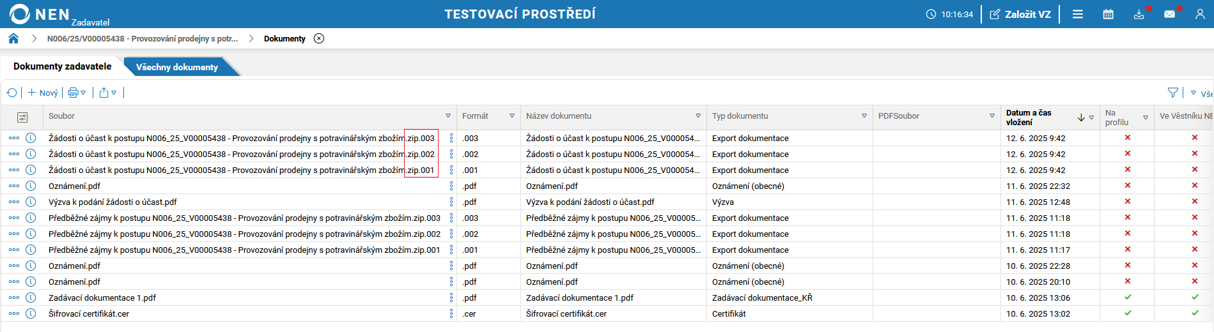The height and width of the screenshot is (332, 1214).
Task: Click the clock showing 10:16:34
Action: 949,14
